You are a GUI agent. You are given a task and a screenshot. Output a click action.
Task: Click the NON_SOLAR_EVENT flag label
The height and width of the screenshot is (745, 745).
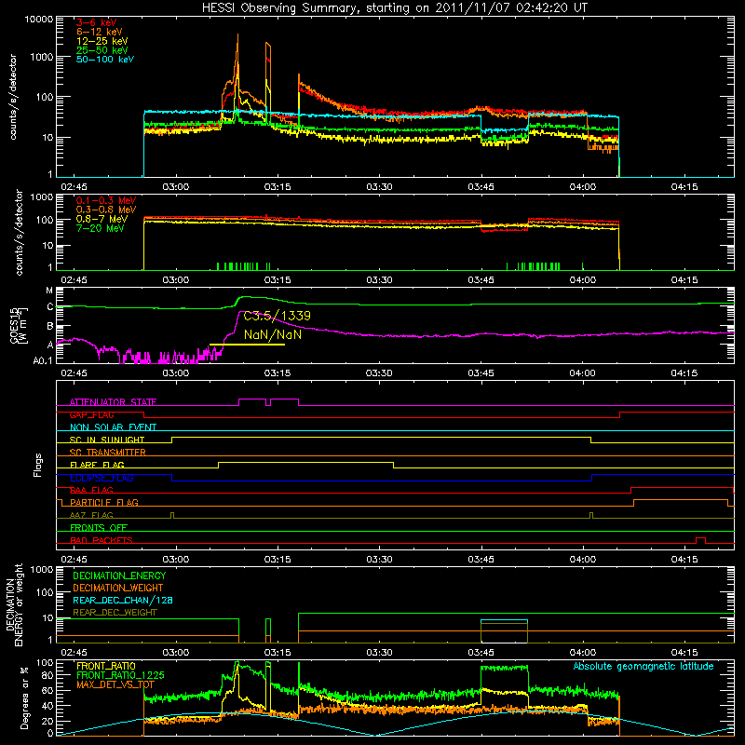coord(113,427)
